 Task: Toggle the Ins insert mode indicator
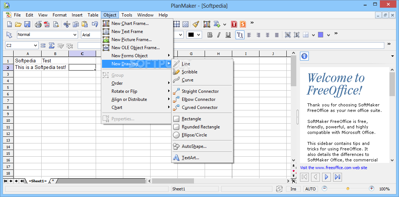(293, 189)
